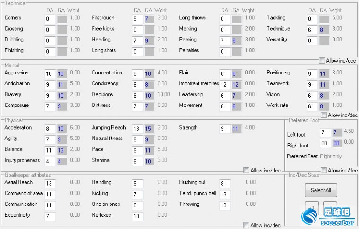The width and height of the screenshot is (359, 229).
Task: Click the Important matches DA field
Action: point(225,85)
